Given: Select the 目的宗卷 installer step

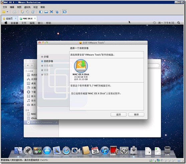Looking at the screenshot, I should 47,61.
